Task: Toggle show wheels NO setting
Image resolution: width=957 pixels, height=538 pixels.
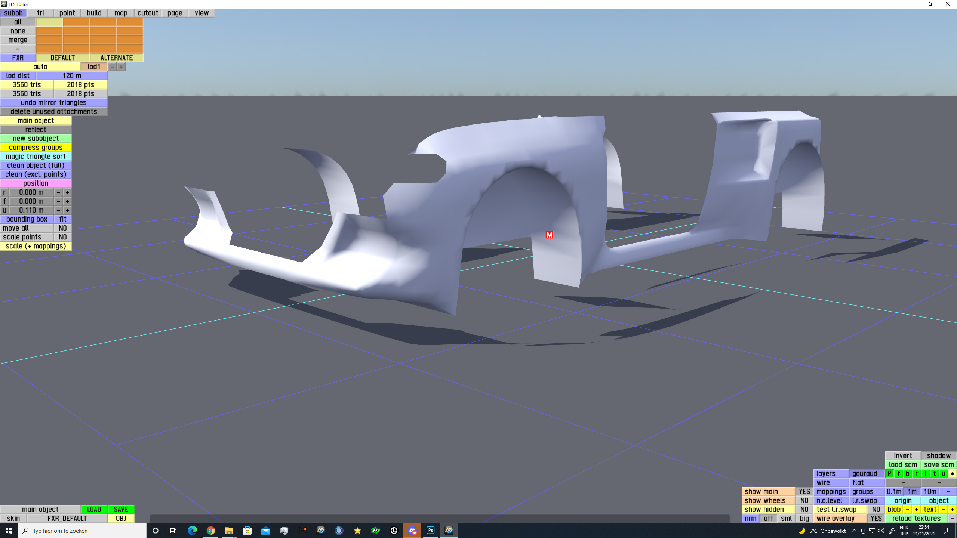Action: point(804,501)
